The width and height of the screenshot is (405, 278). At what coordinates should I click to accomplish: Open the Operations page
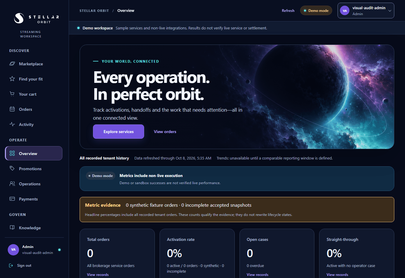tap(34, 184)
